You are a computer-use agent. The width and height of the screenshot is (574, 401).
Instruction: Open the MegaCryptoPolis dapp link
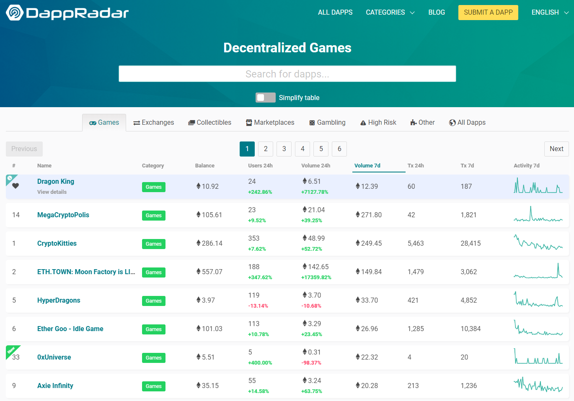(x=63, y=215)
